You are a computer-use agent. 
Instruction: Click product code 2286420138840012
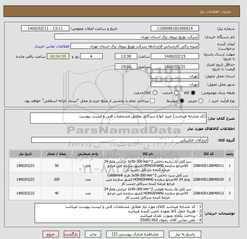[x=209, y=193]
